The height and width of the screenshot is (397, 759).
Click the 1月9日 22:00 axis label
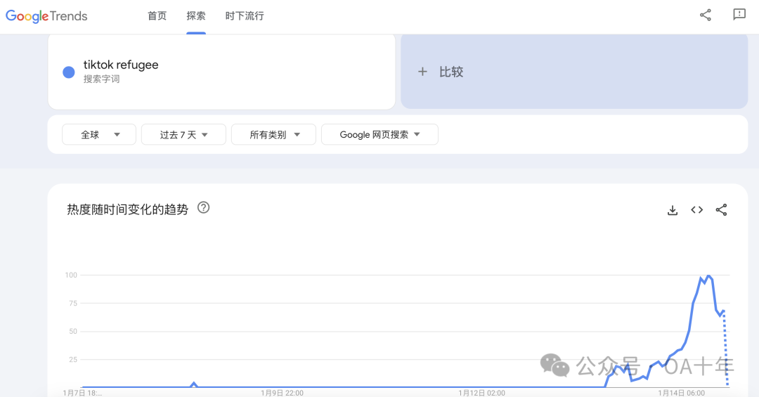click(x=283, y=393)
